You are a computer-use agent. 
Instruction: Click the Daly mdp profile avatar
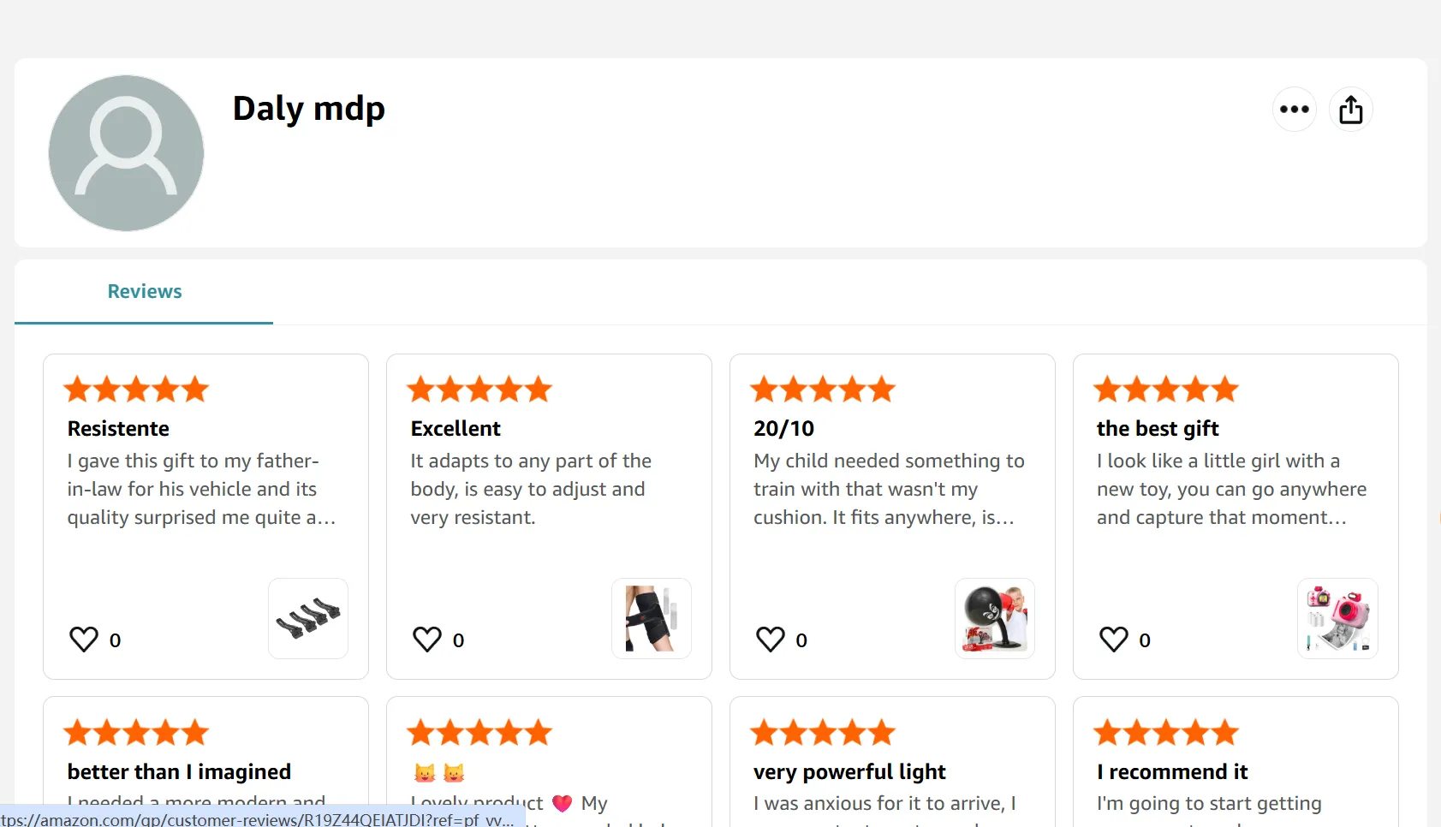tap(126, 152)
